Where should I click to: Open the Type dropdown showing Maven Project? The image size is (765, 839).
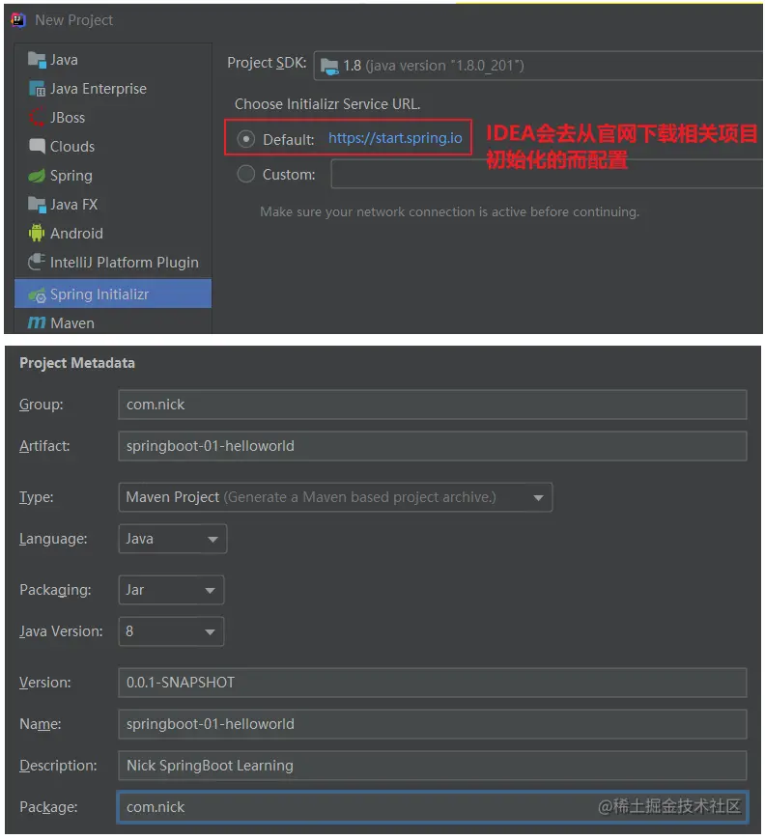pos(335,497)
